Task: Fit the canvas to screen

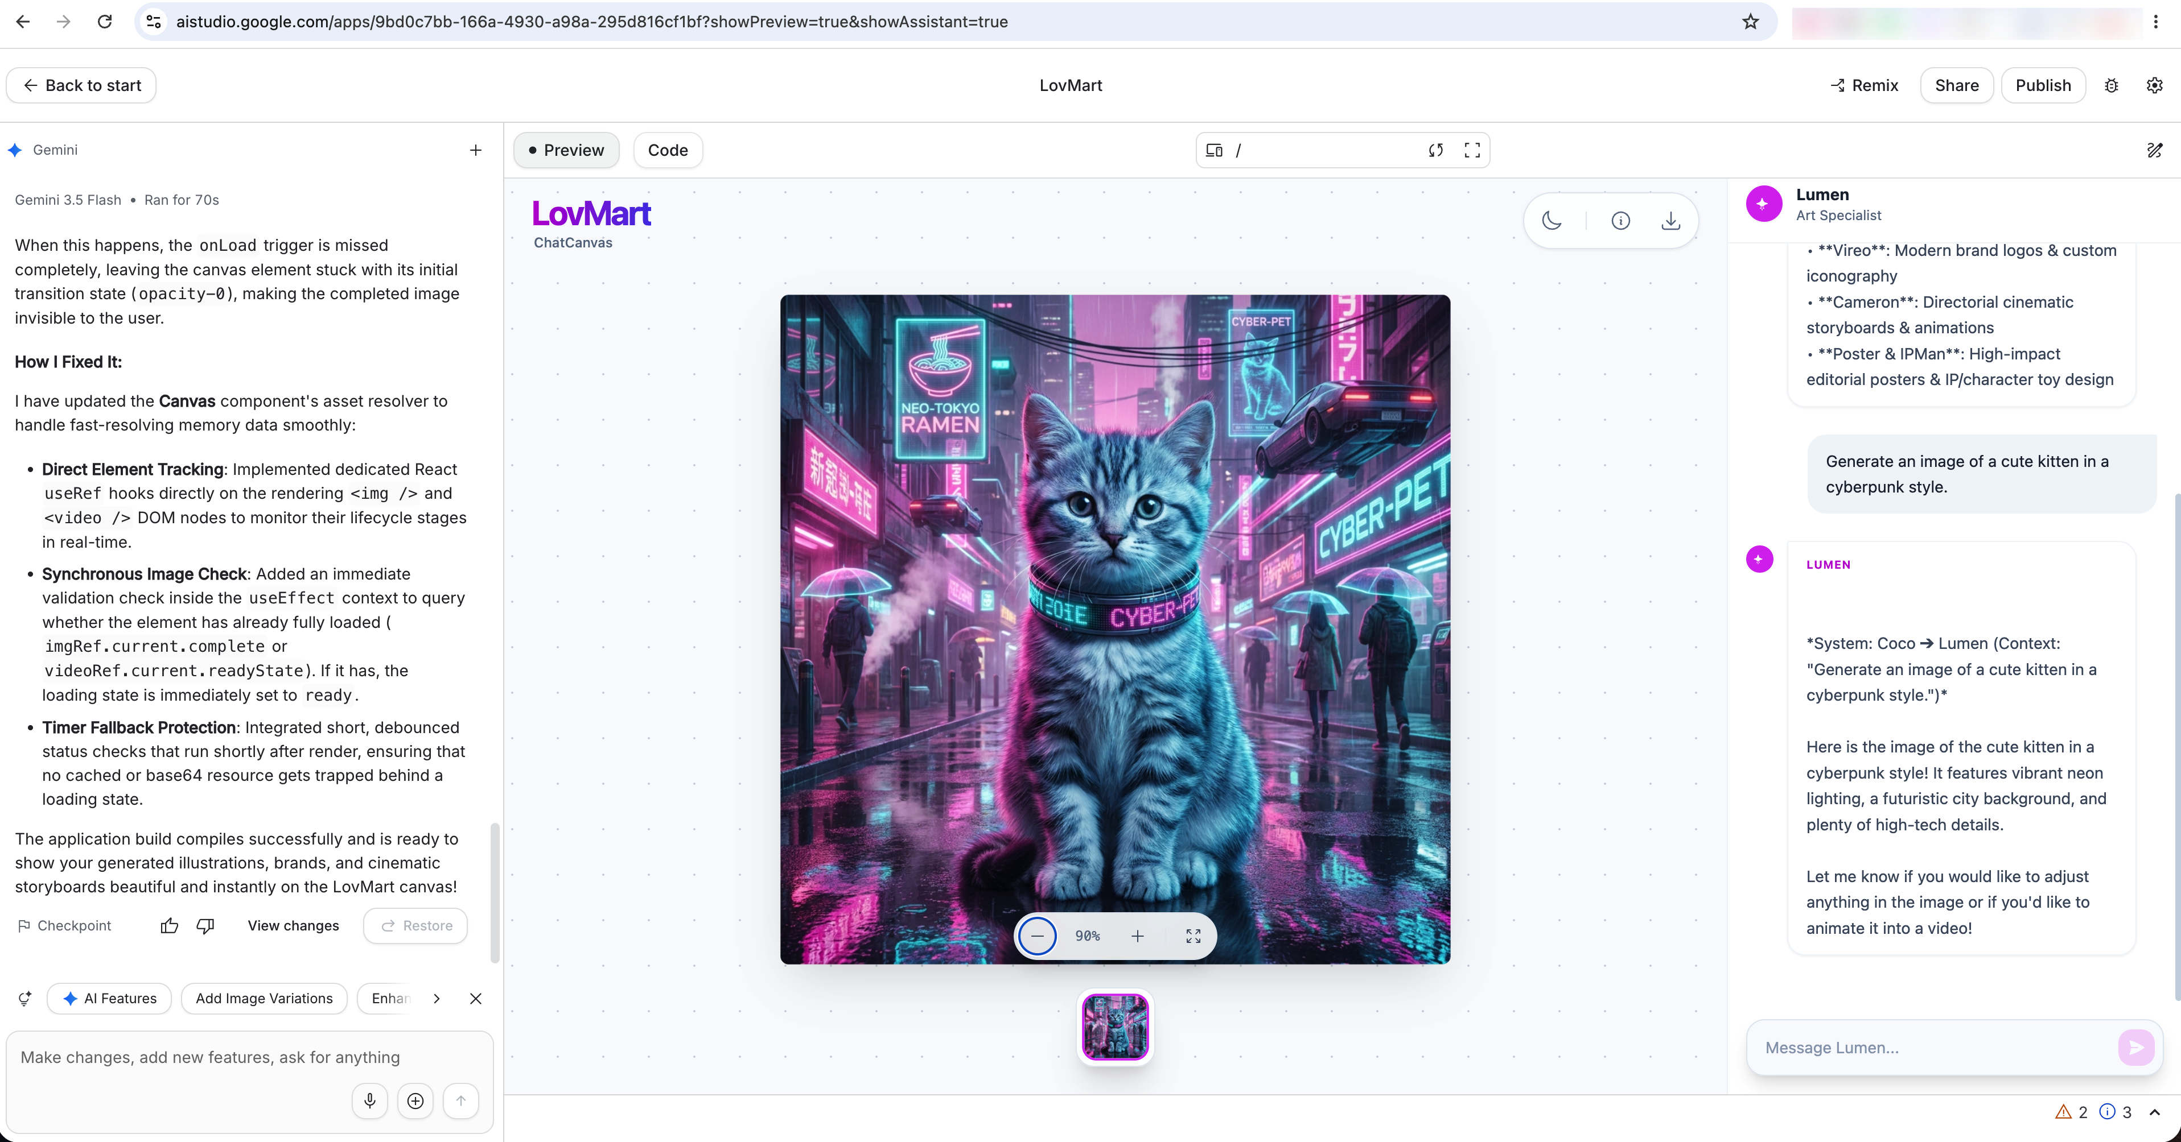Action: tap(1193, 936)
